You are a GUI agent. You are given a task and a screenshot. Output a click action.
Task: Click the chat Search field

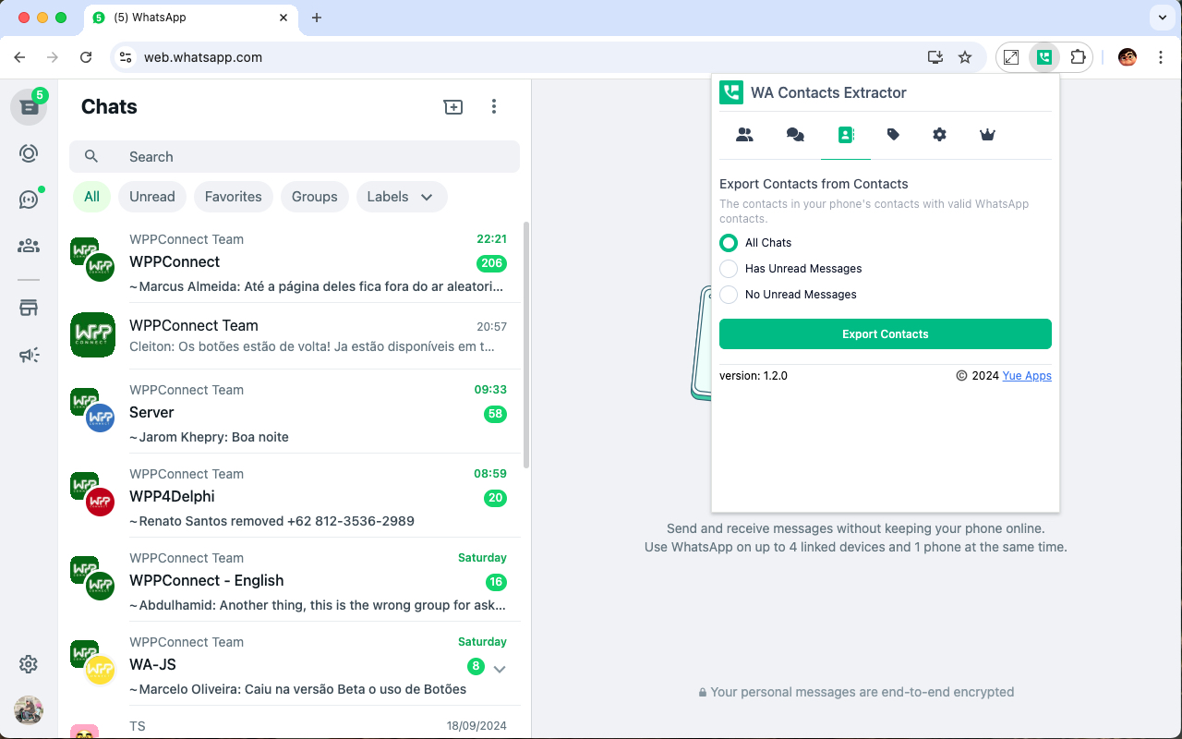[295, 157]
